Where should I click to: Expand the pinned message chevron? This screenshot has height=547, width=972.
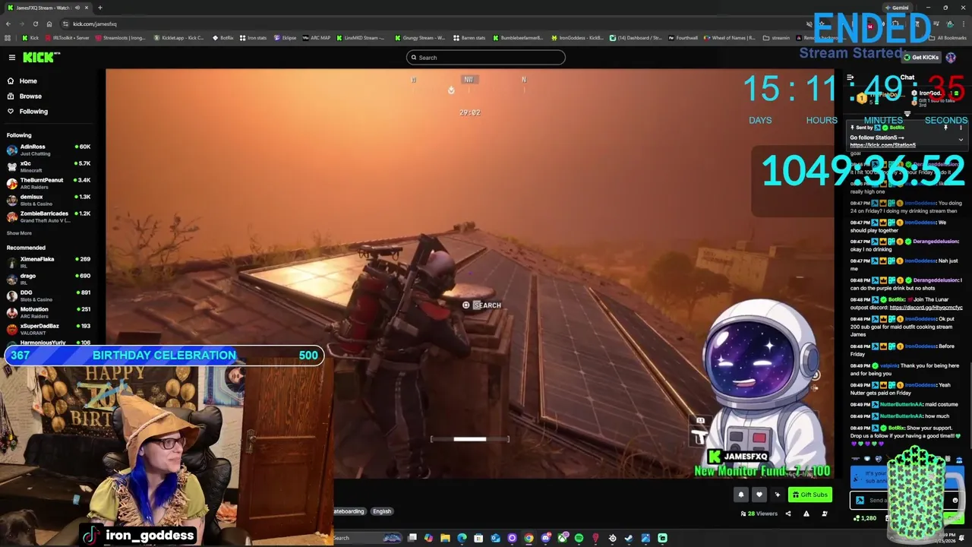tap(961, 140)
